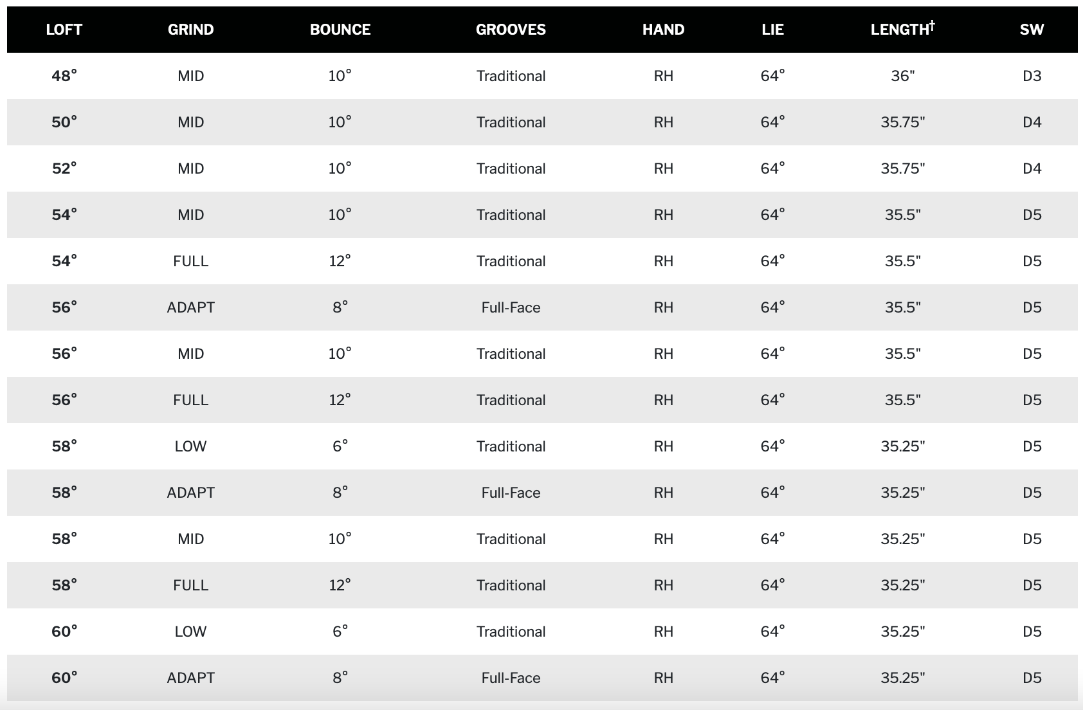The image size is (1083, 710).
Task: Click the HAND column header
Action: coord(663,30)
